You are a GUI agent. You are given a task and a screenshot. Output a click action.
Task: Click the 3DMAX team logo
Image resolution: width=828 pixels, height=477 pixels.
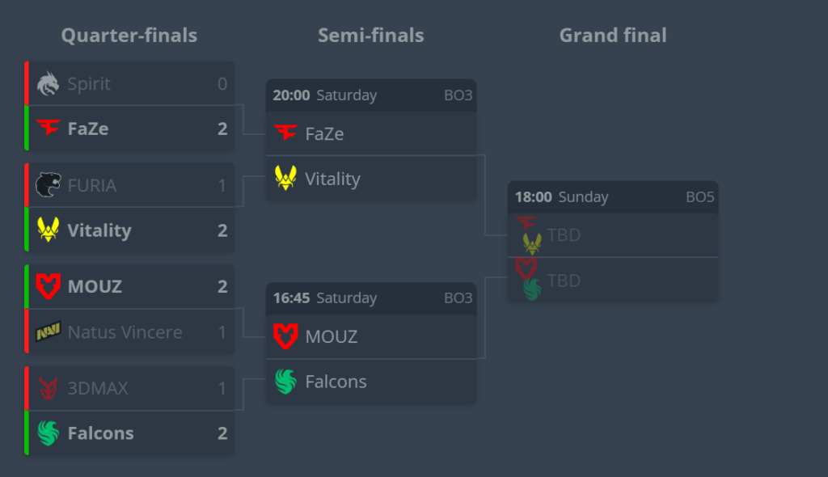click(49, 389)
